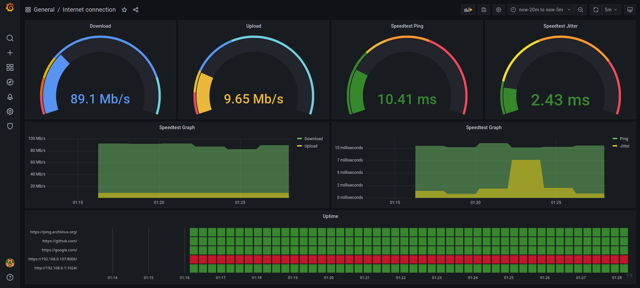Save the dashboard with disk icon
Image resolution: width=640 pixels, height=288 pixels.
[484, 10]
